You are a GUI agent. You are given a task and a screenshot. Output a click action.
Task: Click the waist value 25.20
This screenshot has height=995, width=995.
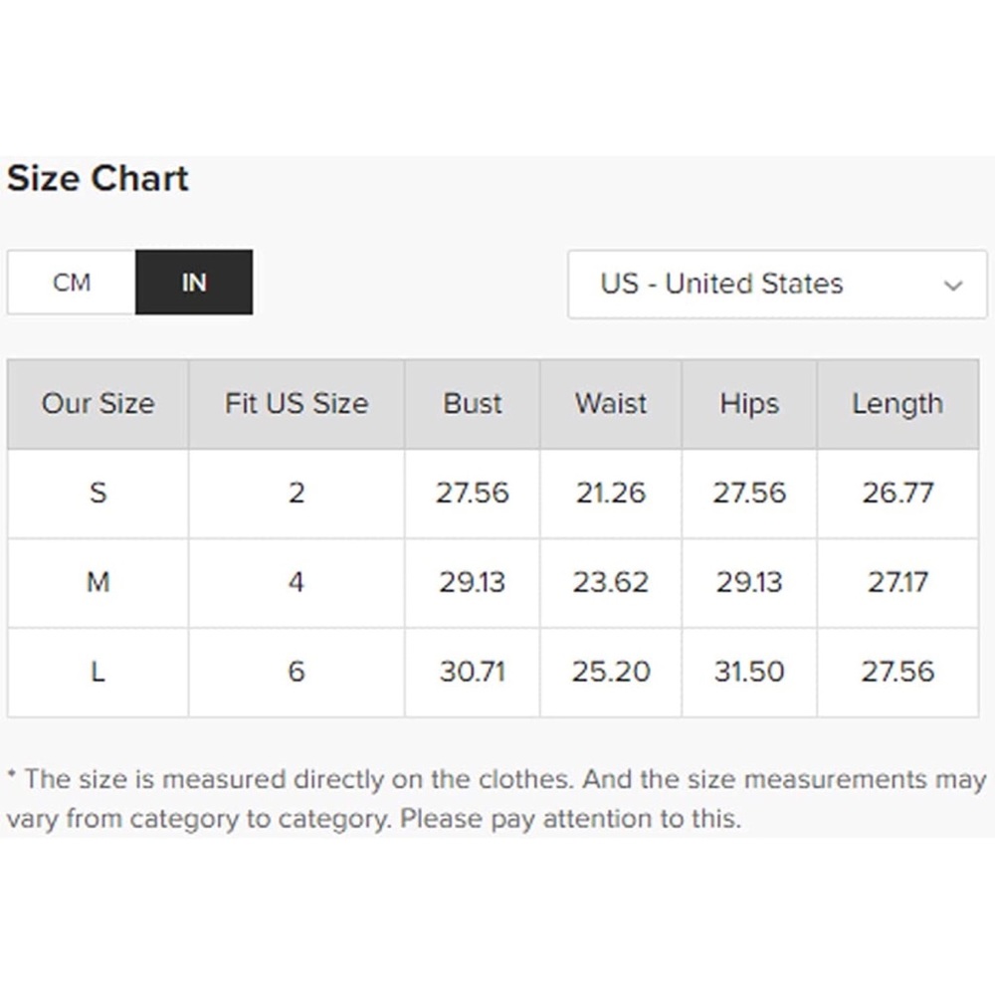point(611,672)
